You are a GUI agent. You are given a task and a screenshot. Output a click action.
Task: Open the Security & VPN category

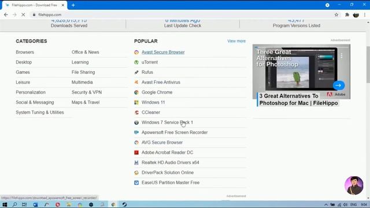(87, 92)
